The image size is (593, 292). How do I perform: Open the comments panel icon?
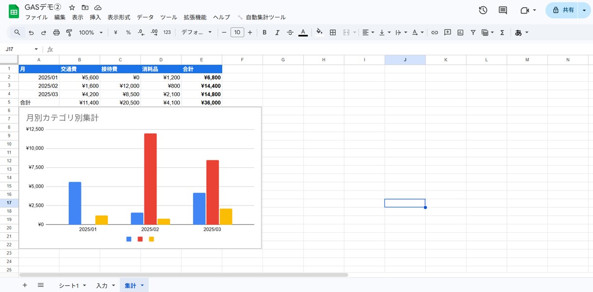point(503,10)
